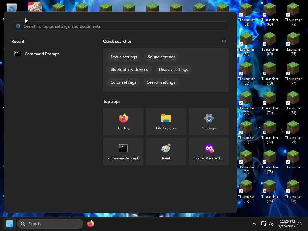The image size is (308, 231).
Task: Click the taskbar Search box
Action: point(50,224)
